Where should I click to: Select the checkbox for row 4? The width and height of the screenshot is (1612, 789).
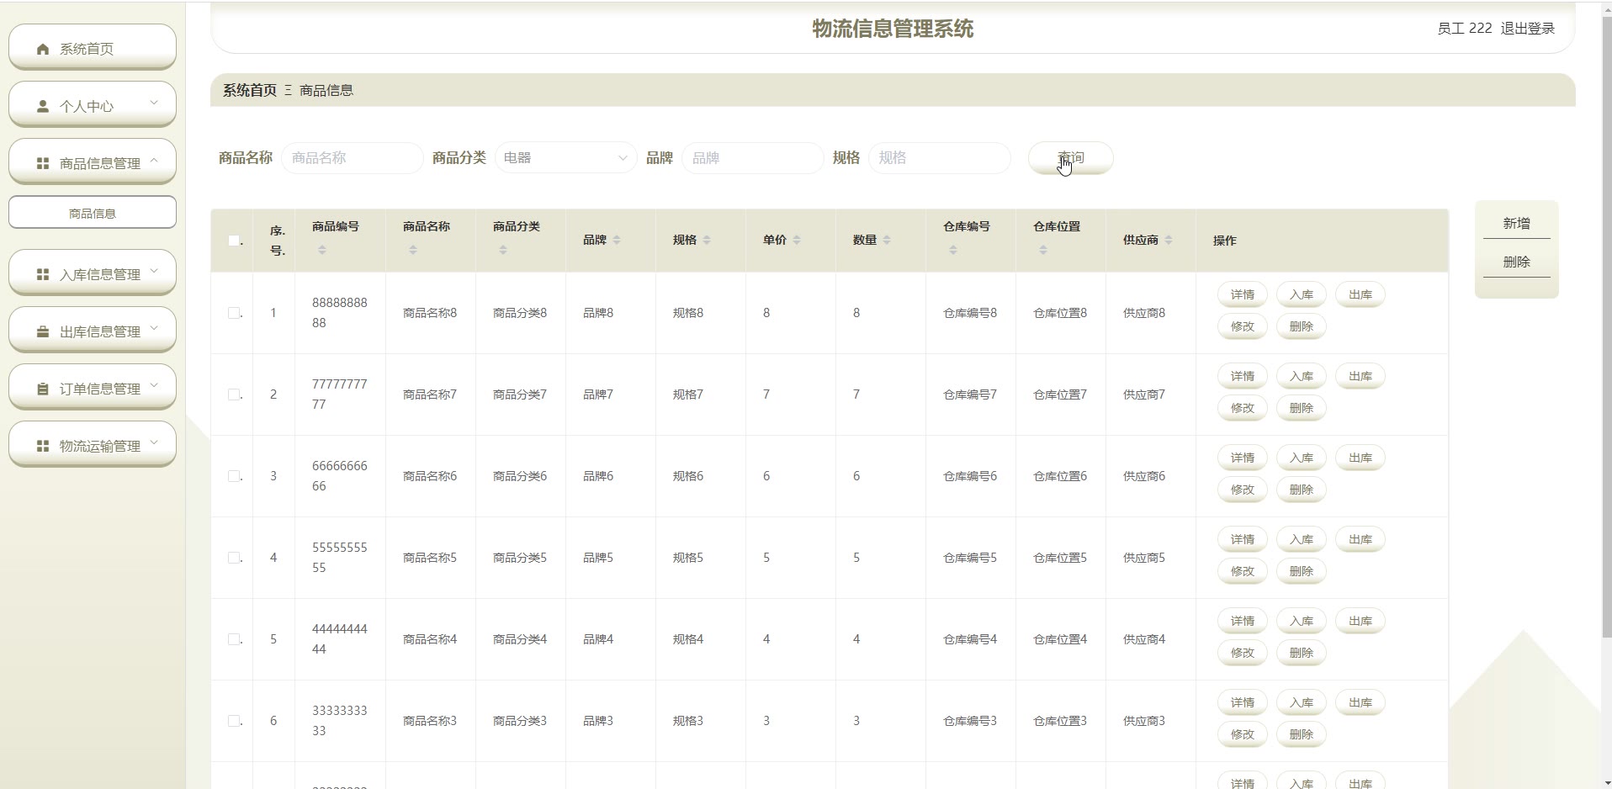tap(234, 558)
